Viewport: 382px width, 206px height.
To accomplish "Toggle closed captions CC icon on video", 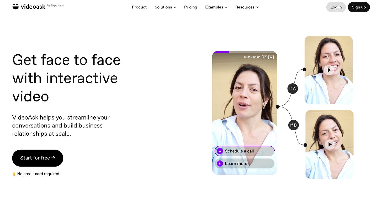I will tap(264, 57).
